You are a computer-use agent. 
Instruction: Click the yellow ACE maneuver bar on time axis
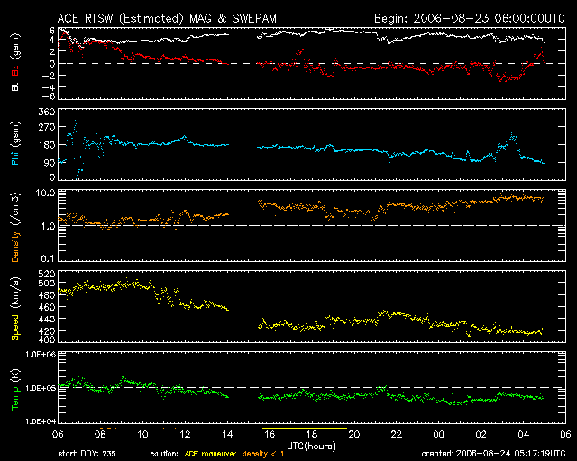tap(305, 429)
